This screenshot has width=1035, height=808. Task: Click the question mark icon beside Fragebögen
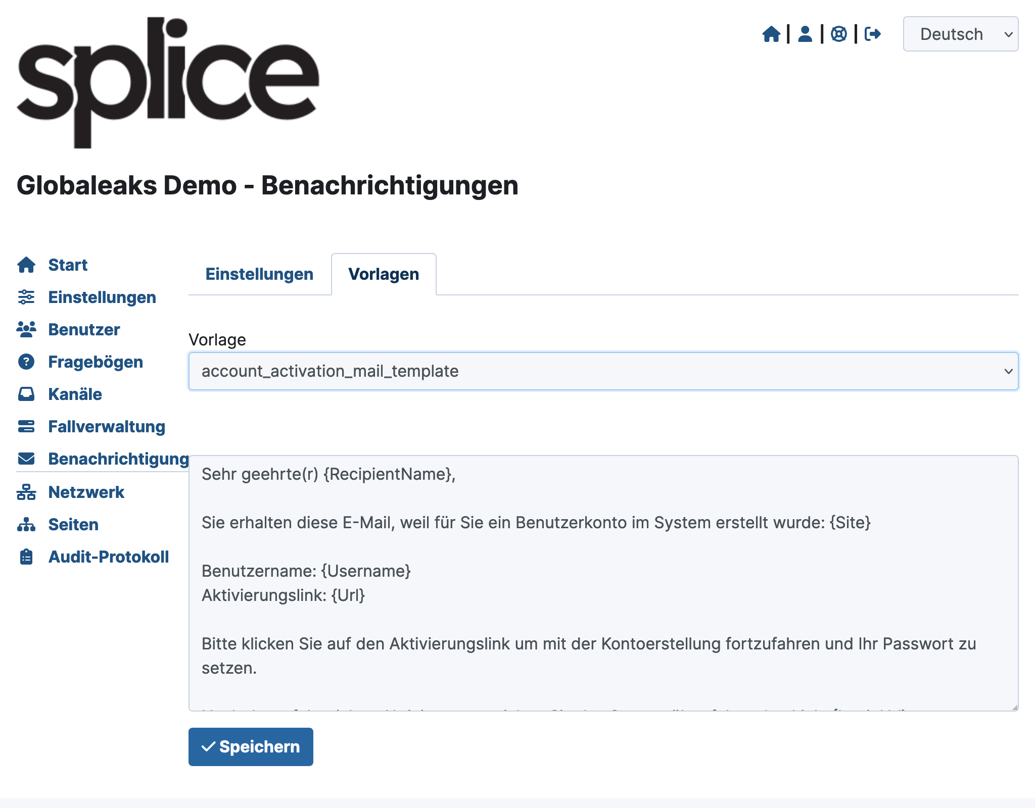click(26, 362)
